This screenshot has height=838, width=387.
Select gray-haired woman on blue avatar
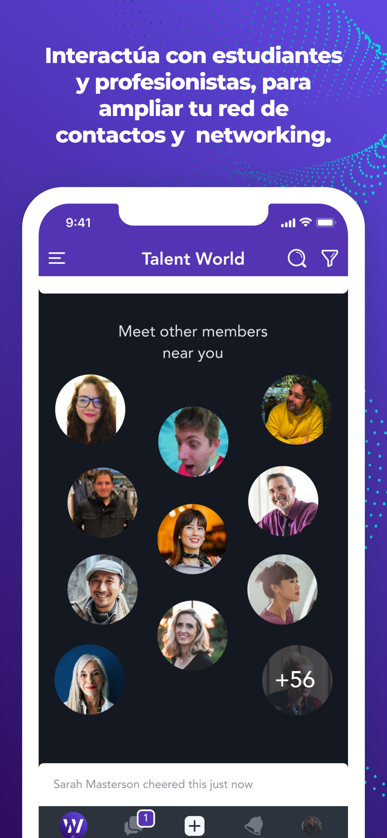tap(89, 679)
